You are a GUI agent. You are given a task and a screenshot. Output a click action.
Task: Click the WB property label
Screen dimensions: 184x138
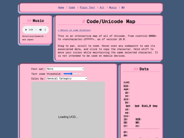(x=138, y=123)
